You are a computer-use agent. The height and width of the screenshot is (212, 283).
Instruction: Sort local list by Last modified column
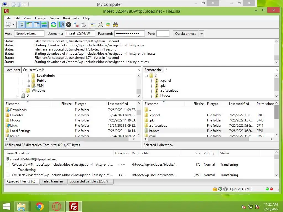[x=118, y=104]
